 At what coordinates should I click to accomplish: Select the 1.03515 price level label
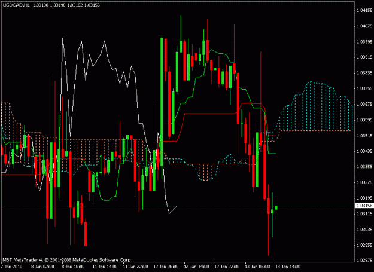click(364, 136)
